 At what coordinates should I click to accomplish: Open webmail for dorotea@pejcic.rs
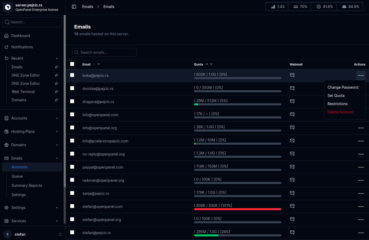click(292, 88)
